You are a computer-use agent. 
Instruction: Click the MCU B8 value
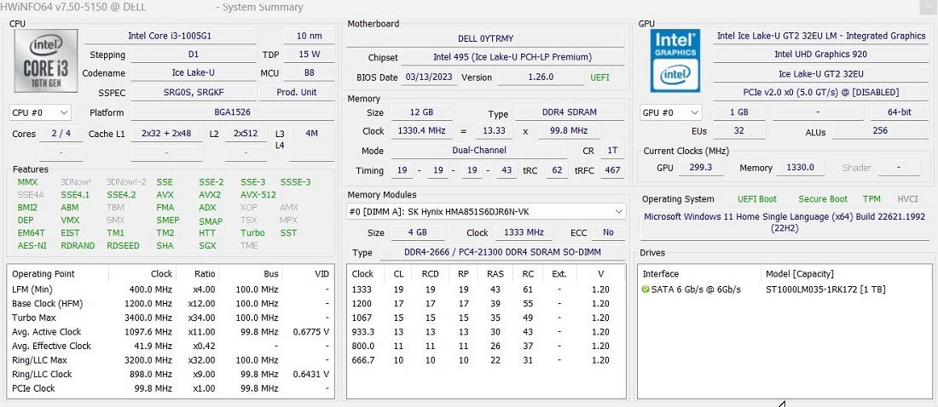[x=309, y=73]
